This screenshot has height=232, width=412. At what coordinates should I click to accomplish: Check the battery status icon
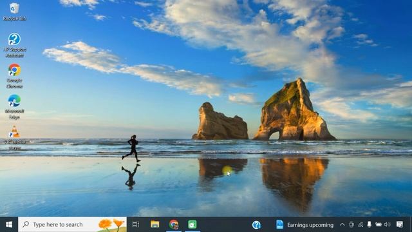click(379, 224)
